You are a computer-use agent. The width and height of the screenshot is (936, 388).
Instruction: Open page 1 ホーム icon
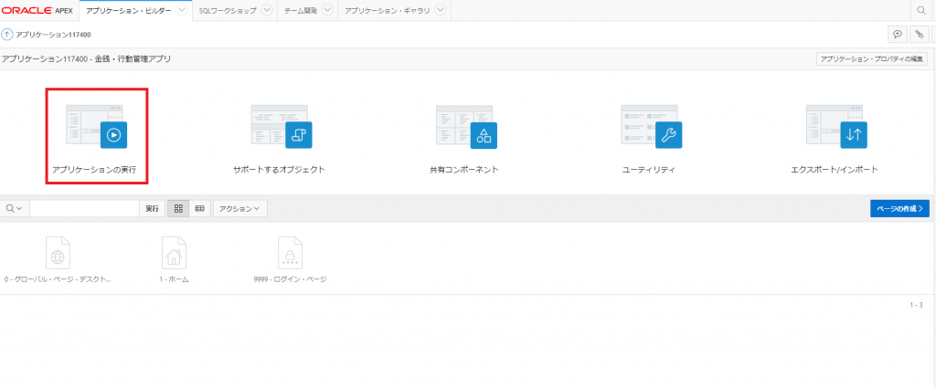point(174,253)
